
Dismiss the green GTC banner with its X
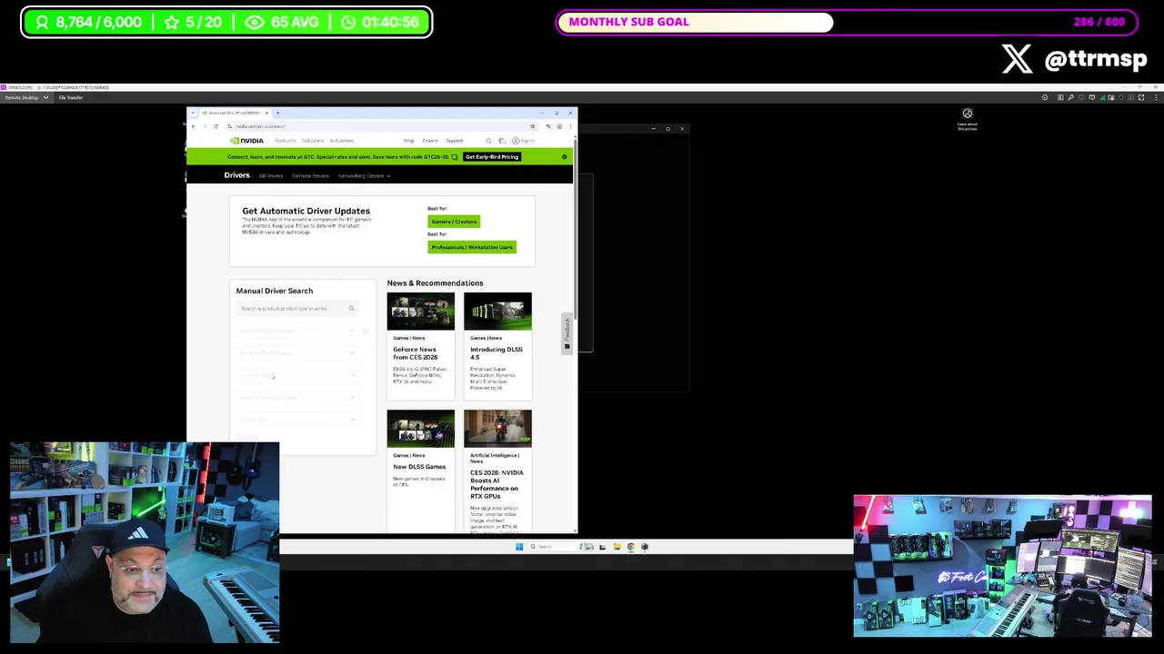tap(564, 157)
